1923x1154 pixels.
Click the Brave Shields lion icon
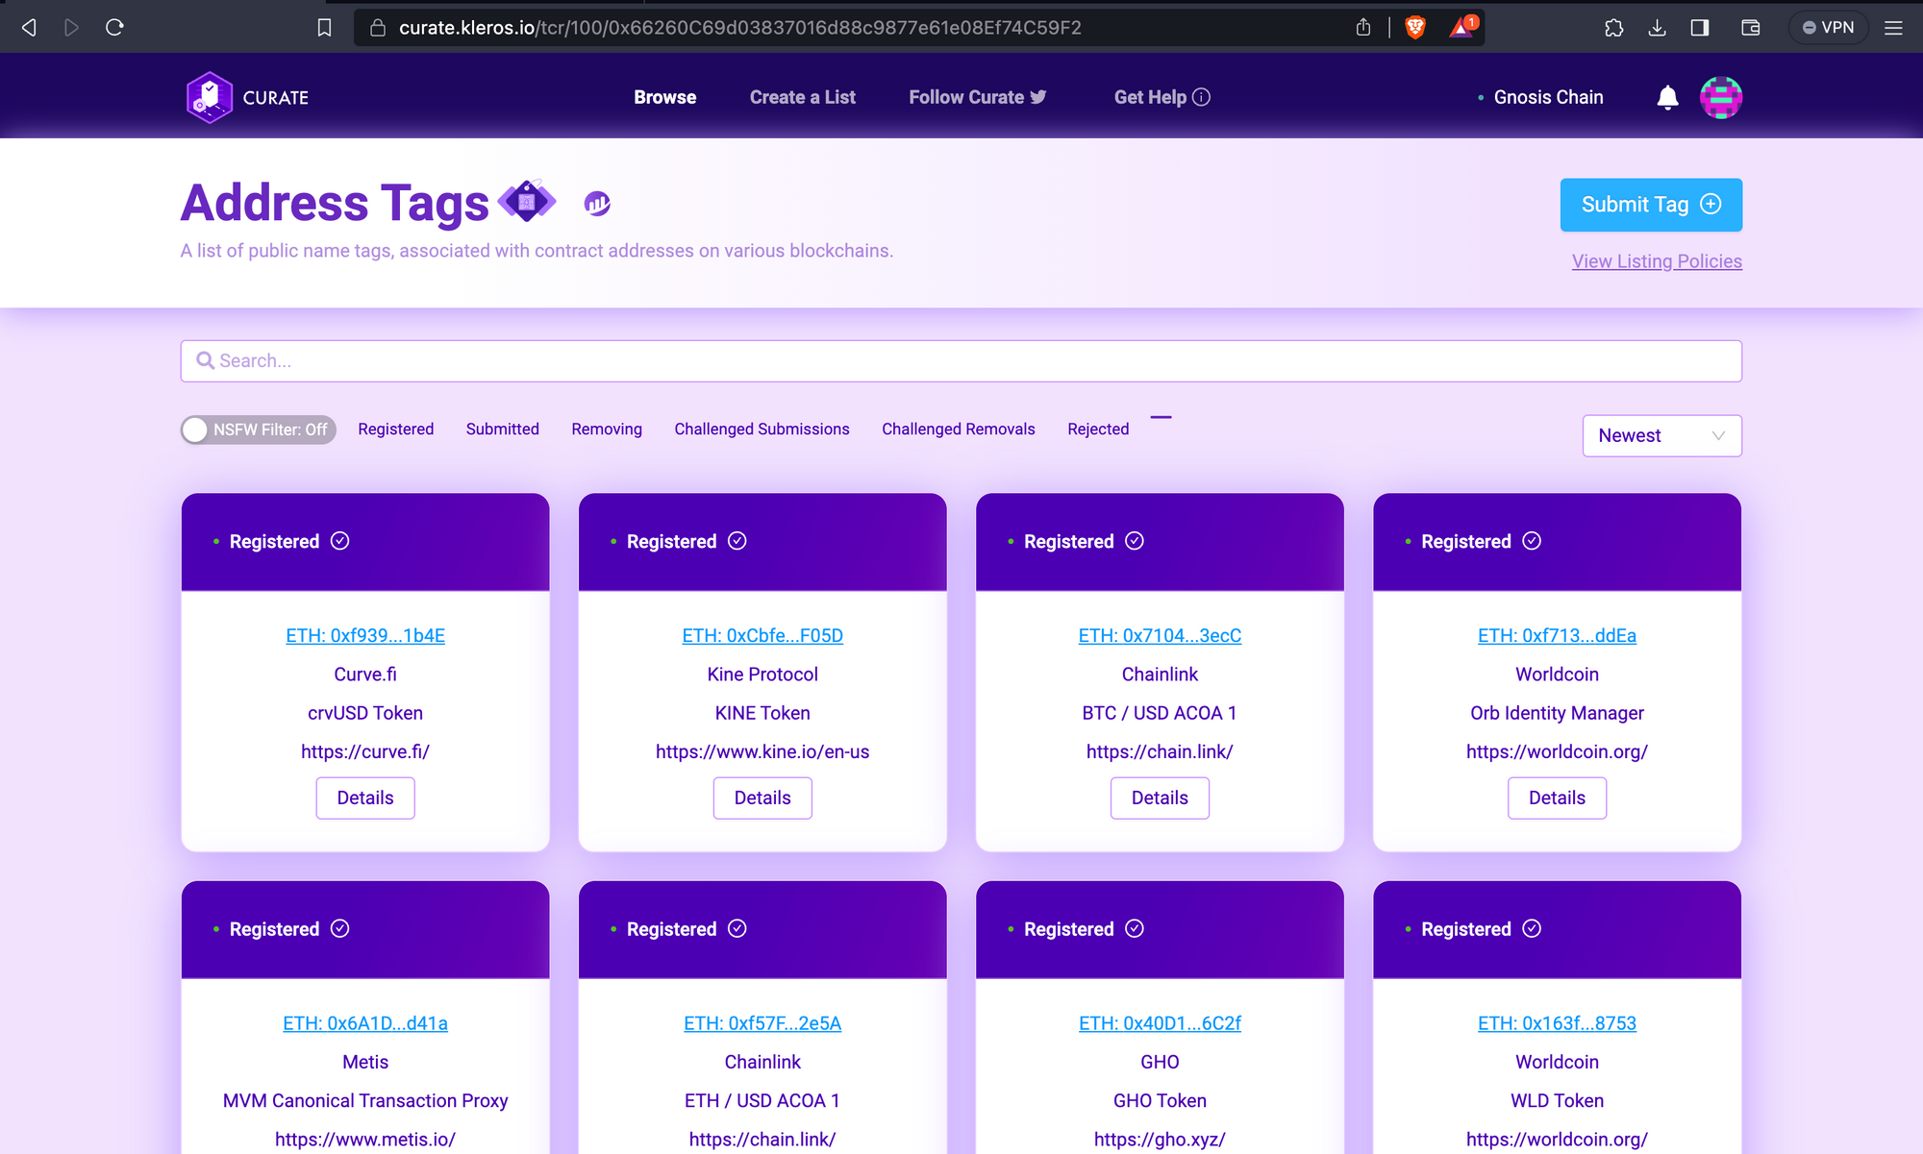click(x=1414, y=28)
